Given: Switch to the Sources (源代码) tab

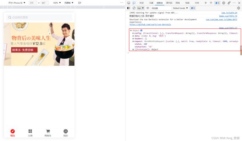Looking at the screenshot, I should [169, 3].
